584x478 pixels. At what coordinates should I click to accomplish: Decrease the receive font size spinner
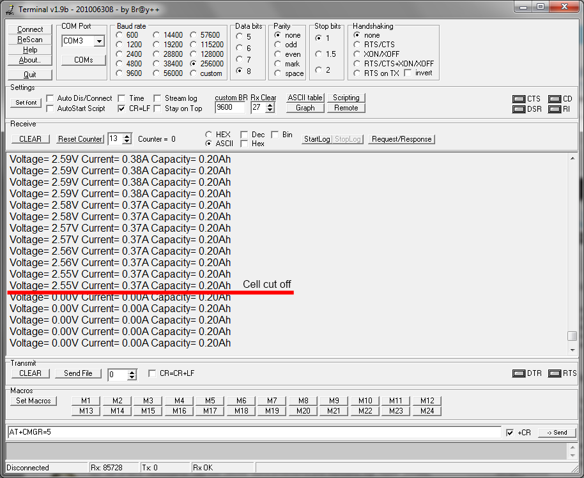pyautogui.click(x=127, y=141)
